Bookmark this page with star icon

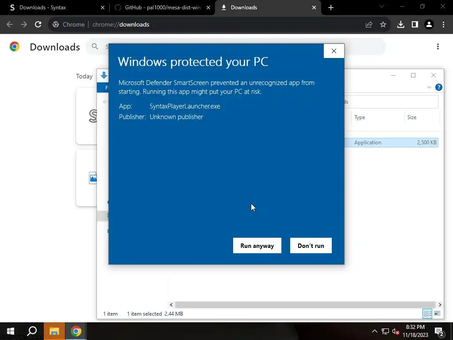point(383,25)
